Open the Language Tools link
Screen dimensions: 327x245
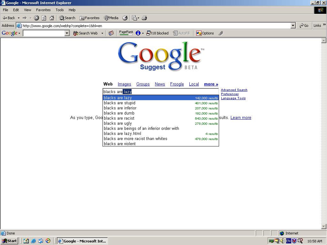(233, 98)
